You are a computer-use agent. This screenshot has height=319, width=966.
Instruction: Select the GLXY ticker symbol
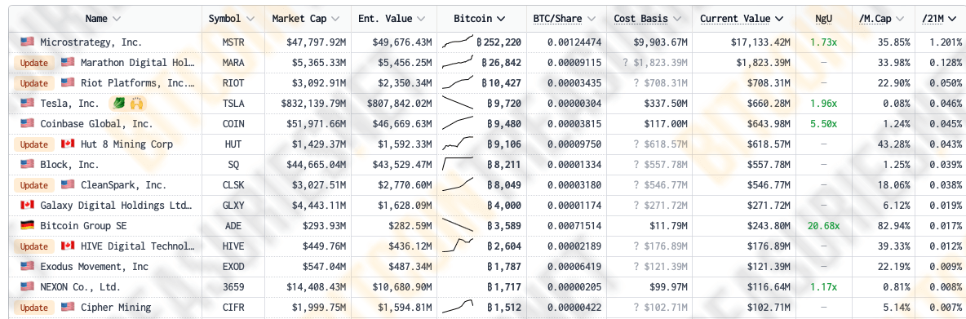tap(233, 205)
